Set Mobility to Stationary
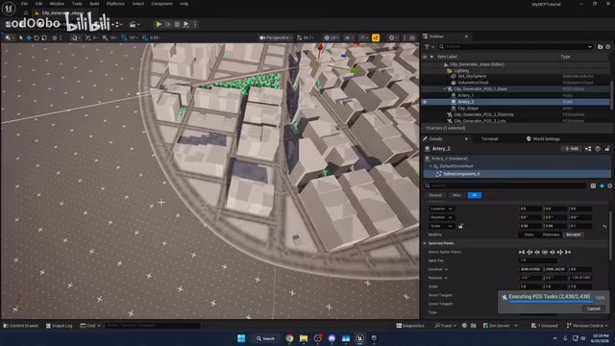Screen dimensions: 615x346 point(551,235)
